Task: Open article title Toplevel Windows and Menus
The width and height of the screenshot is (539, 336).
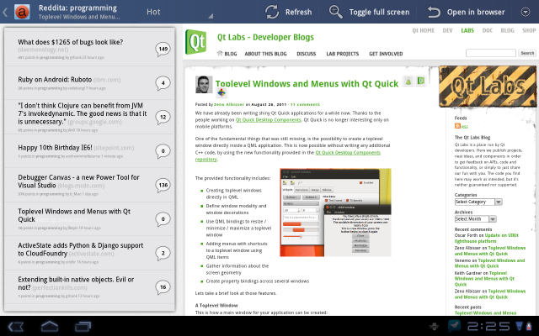Action: pyautogui.click(x=307, y=84)
